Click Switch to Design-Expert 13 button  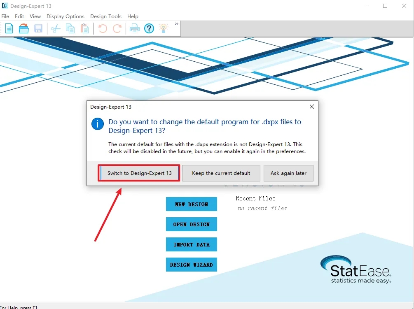coord(139,173)
